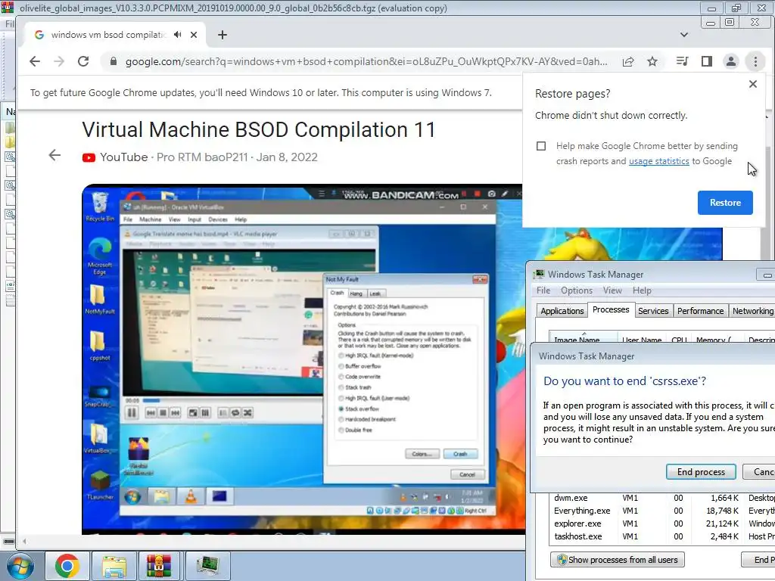
Task: Open Task Manager Options menu
Action: point(576,290)
